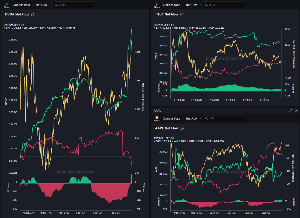Select the Net Flow breadcrumb in the TSLA panel
Image resolution: width=300 pixels, height=218 pixels.
[192, 5]
